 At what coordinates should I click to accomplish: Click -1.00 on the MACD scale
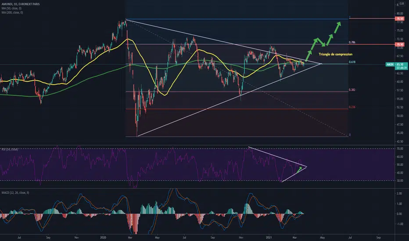399,224
